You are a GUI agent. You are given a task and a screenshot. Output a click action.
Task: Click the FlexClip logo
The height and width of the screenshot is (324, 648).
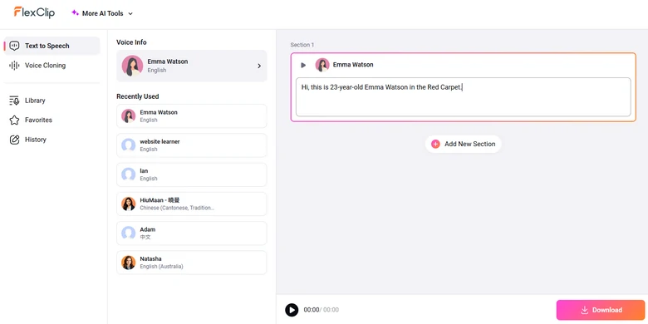[x=34, y=12]
